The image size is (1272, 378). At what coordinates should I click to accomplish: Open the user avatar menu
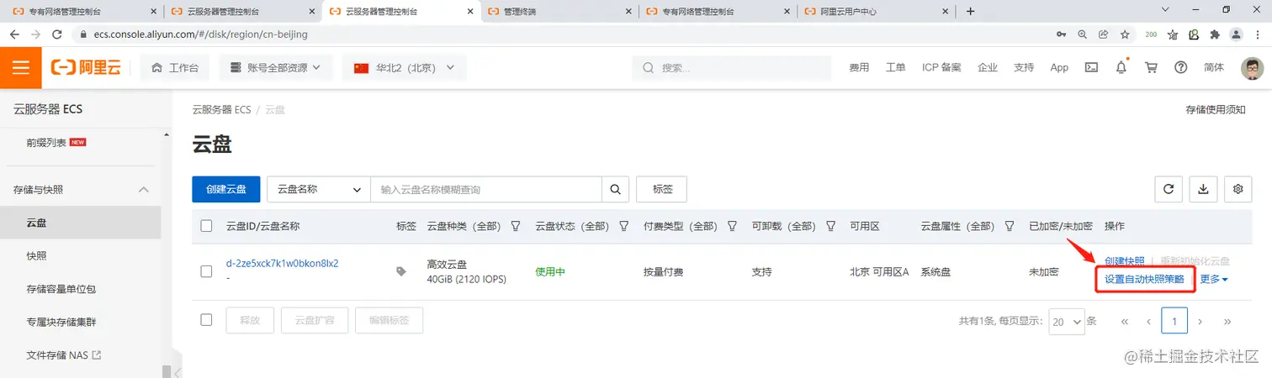(1253, 68)
